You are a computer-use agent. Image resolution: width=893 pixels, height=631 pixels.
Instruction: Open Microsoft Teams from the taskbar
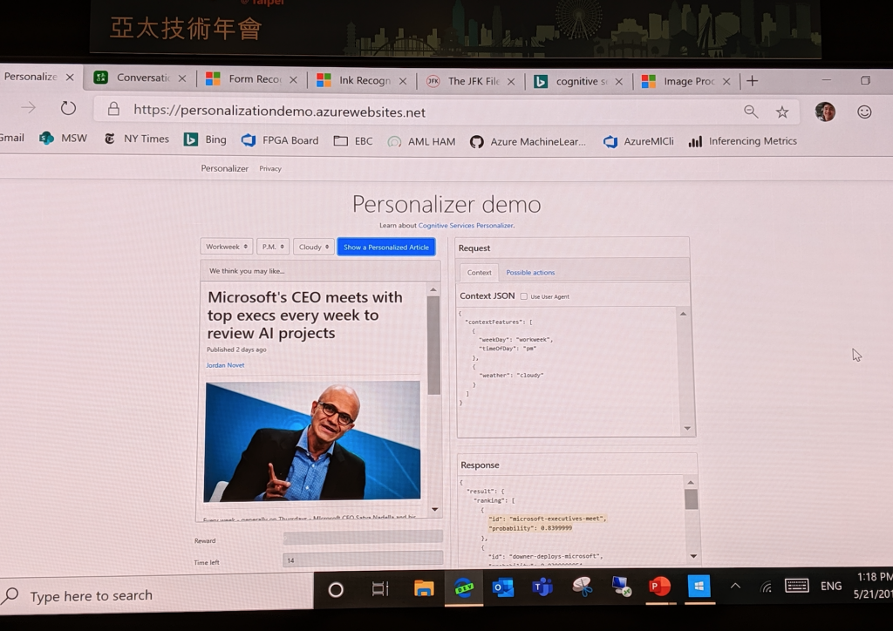542,587
